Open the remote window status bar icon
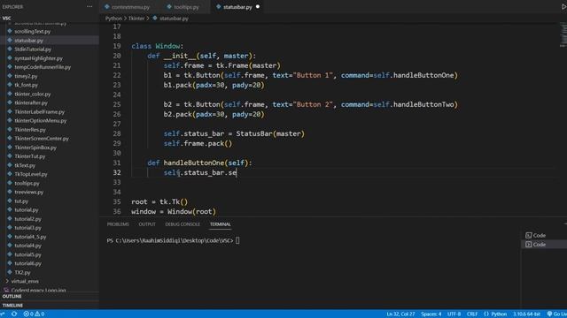The width and height of the screenshot is (567, 318). [3, 314]
